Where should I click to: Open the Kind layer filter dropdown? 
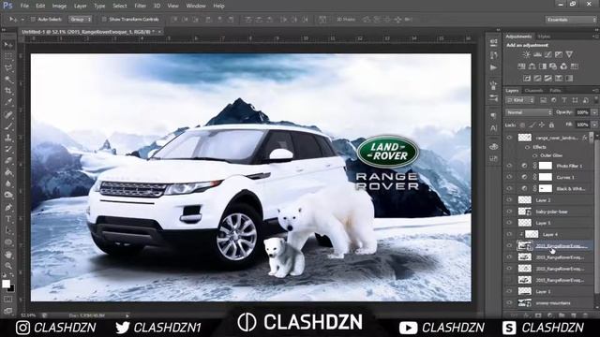click(520, 100)
